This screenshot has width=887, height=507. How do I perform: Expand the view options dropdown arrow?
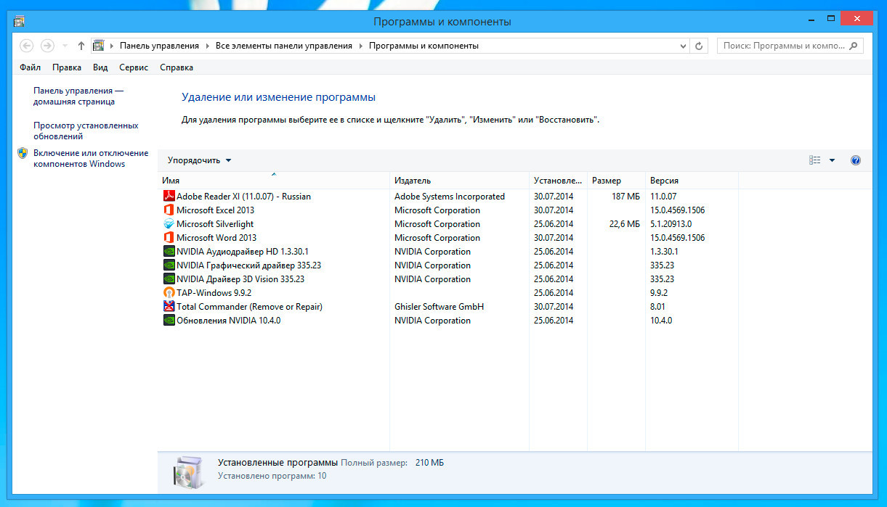pos(832,160)
